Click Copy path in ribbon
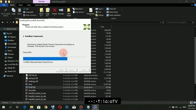 point(28,12)
